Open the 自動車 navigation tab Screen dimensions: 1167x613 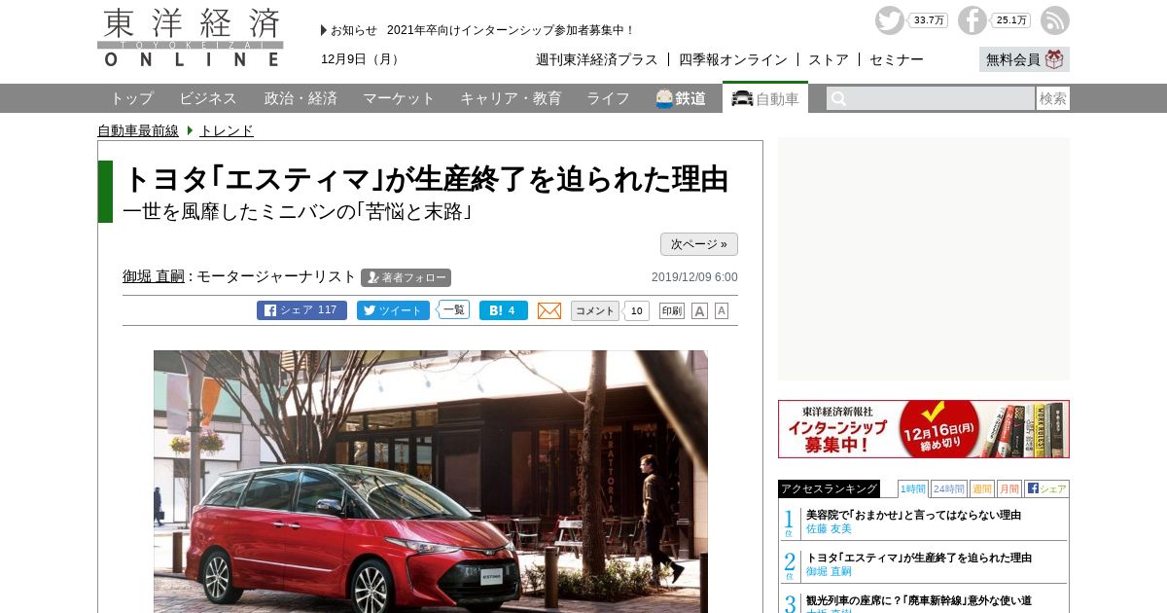765,98
